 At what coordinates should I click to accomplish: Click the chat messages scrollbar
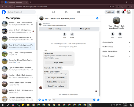99,71
